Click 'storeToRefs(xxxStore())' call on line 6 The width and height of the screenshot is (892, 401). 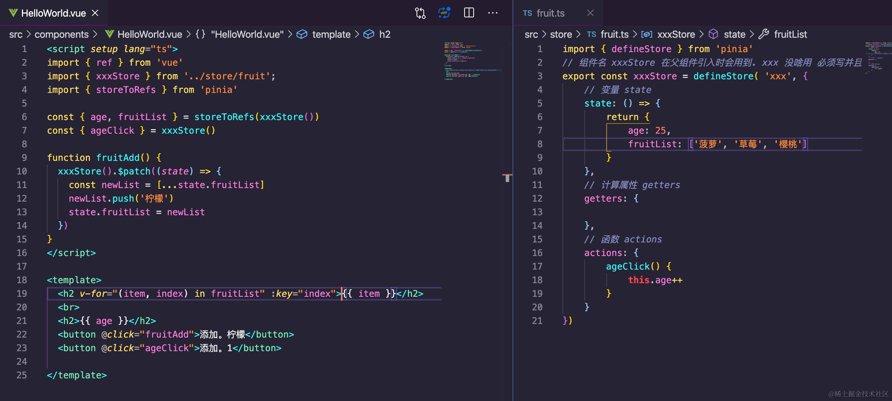[x=257, y=117]
